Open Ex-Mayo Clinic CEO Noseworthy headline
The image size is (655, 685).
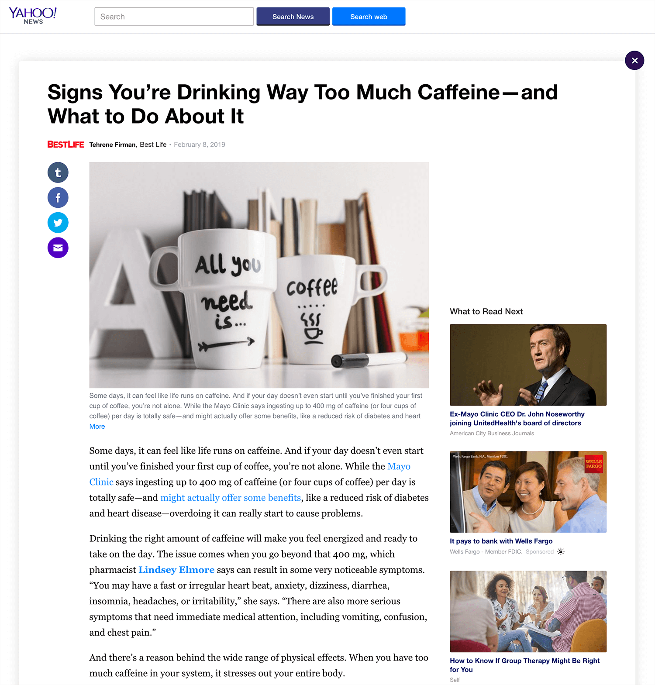(x=517, y=418)
